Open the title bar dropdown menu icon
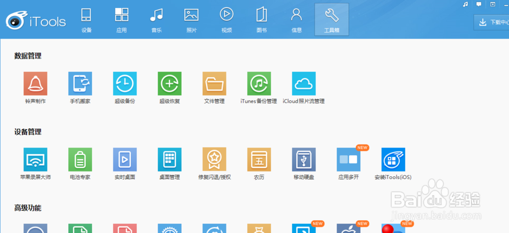Image resolution: width=509 pixels, height=233 pixels. pyautogui.click(x=493, y=4)
